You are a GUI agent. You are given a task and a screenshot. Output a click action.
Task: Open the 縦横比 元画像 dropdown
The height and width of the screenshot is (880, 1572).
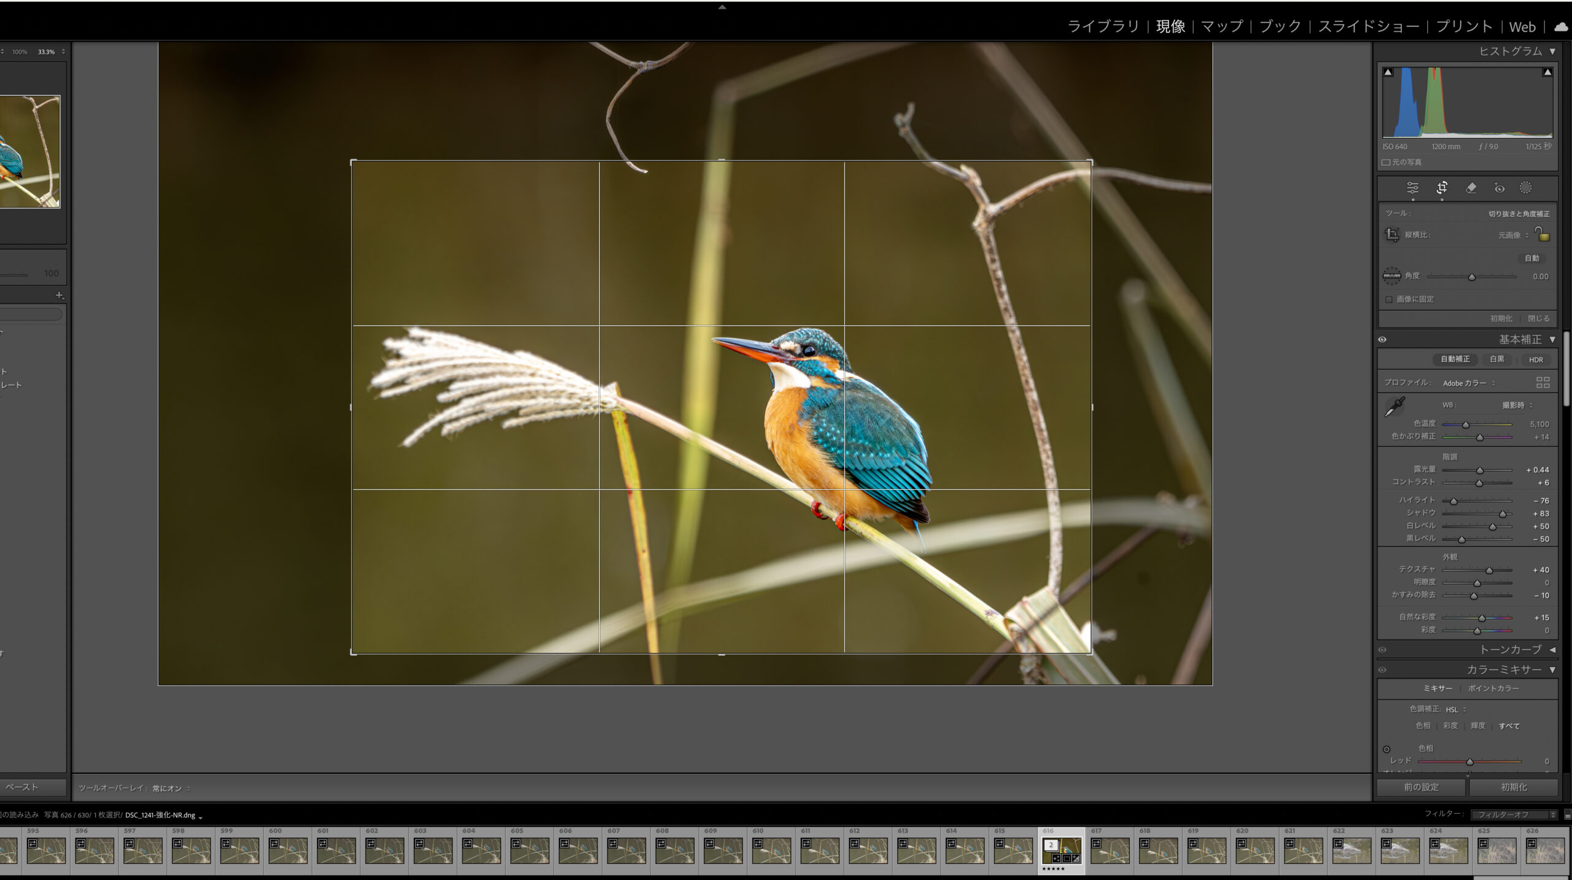coord(1513,235)
